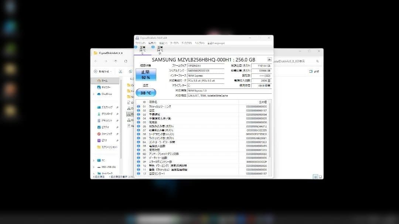Screen dimensions: 399x224
Task: Click the status orb for SMART ID 01
Action: click(x=139, y=107)
